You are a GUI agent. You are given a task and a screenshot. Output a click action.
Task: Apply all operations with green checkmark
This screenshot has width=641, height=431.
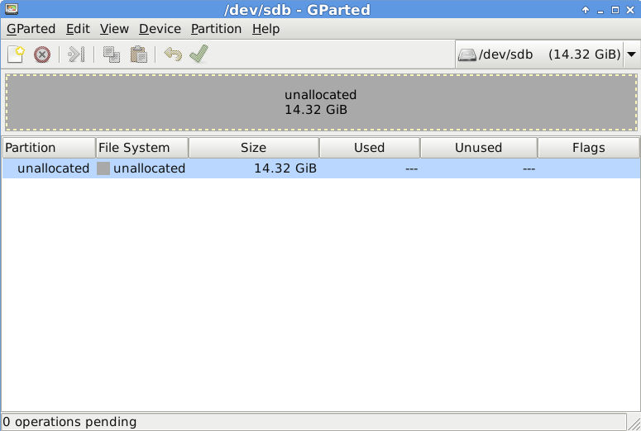pyautogui.click(x=199, y=54)
